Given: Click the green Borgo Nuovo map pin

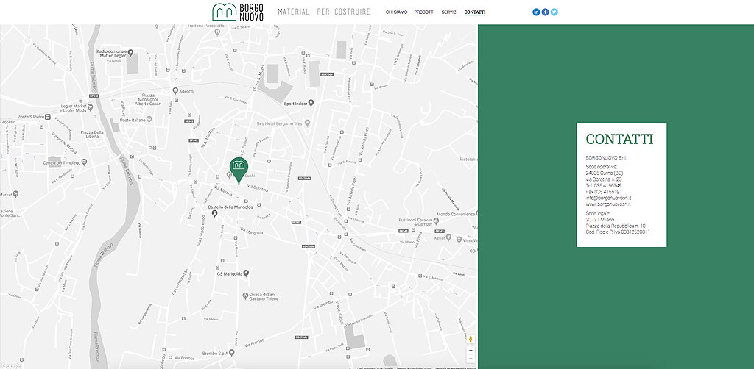Looking at the screenshot, I should [239, 171].
